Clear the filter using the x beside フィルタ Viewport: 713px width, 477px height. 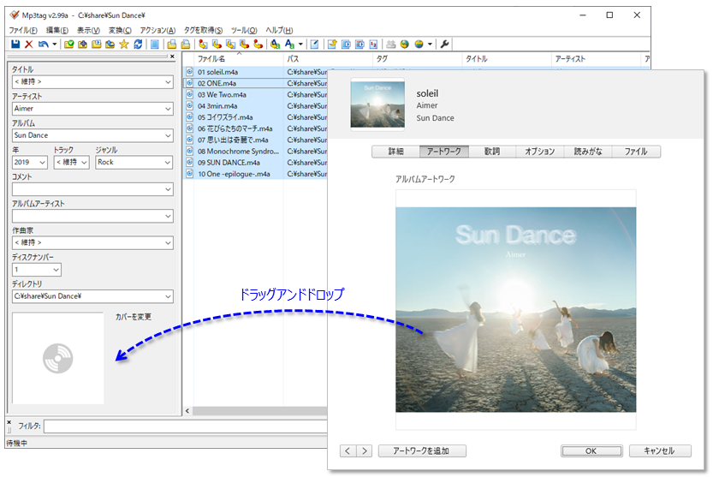coord(9,422)
